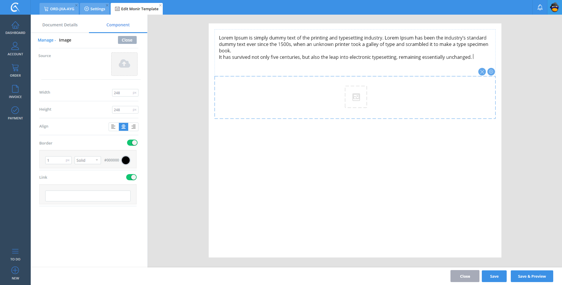Select align center option
562x285 pixels.
point(124,127)
